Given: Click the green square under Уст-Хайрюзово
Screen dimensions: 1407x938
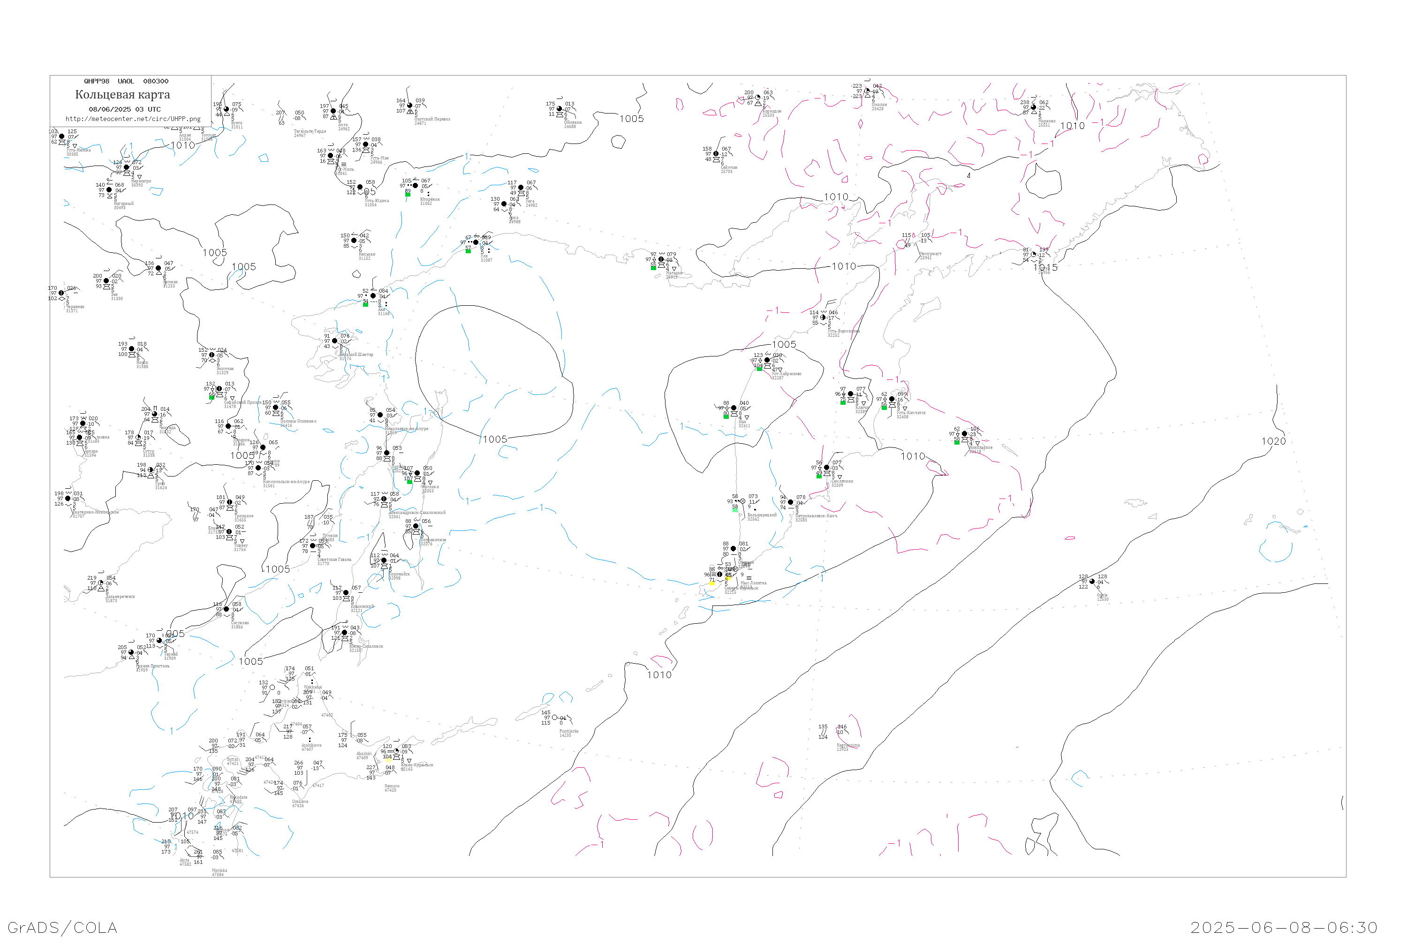Looking at the screenshot, I should (x=759, y=369).
